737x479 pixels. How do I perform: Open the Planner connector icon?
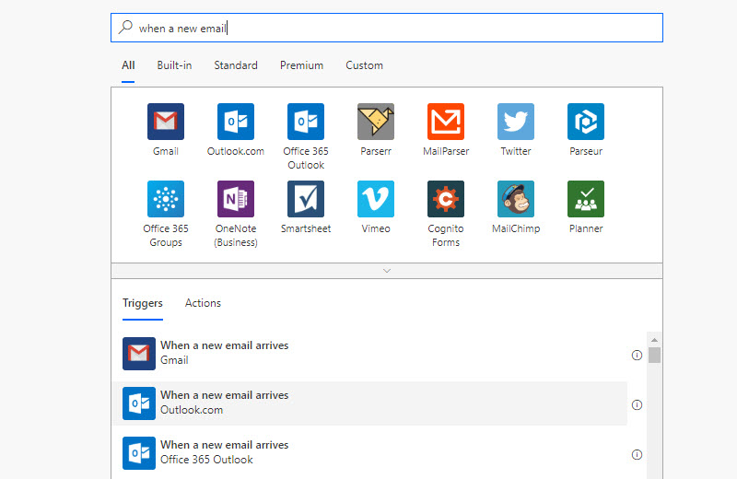(x=586, y=199)
